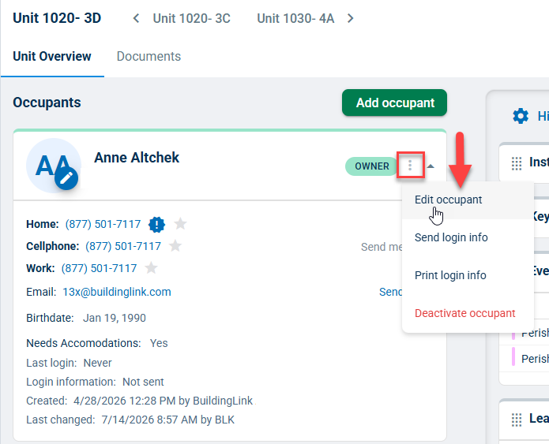This screenshot has width=549, height=444.
Task: Click the grid drag handle beside Inst panel
Action: (517, 163)
